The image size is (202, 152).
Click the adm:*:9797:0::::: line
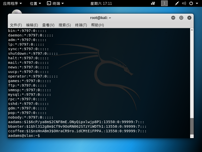pos(27,40)
